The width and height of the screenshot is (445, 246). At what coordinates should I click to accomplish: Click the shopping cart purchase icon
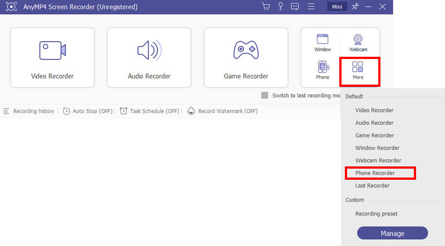[266, 7]
